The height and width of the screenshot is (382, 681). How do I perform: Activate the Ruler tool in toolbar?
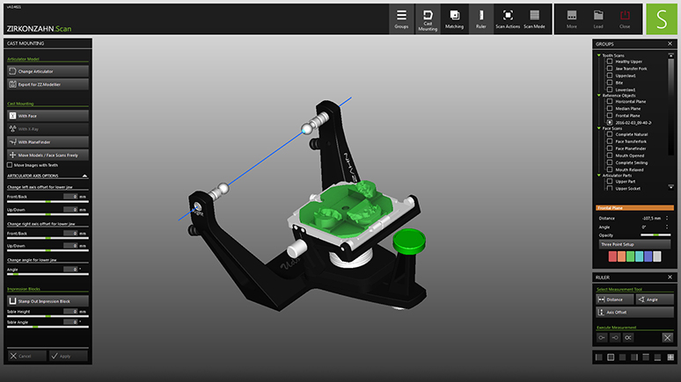coord(480,18)
